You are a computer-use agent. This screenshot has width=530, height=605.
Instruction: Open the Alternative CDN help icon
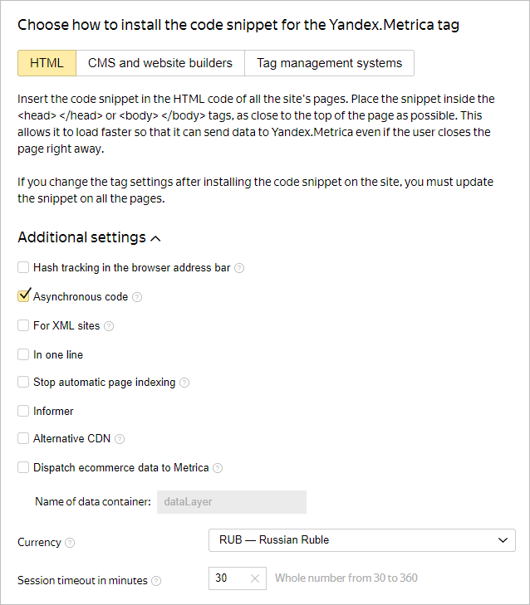(120, 439)
